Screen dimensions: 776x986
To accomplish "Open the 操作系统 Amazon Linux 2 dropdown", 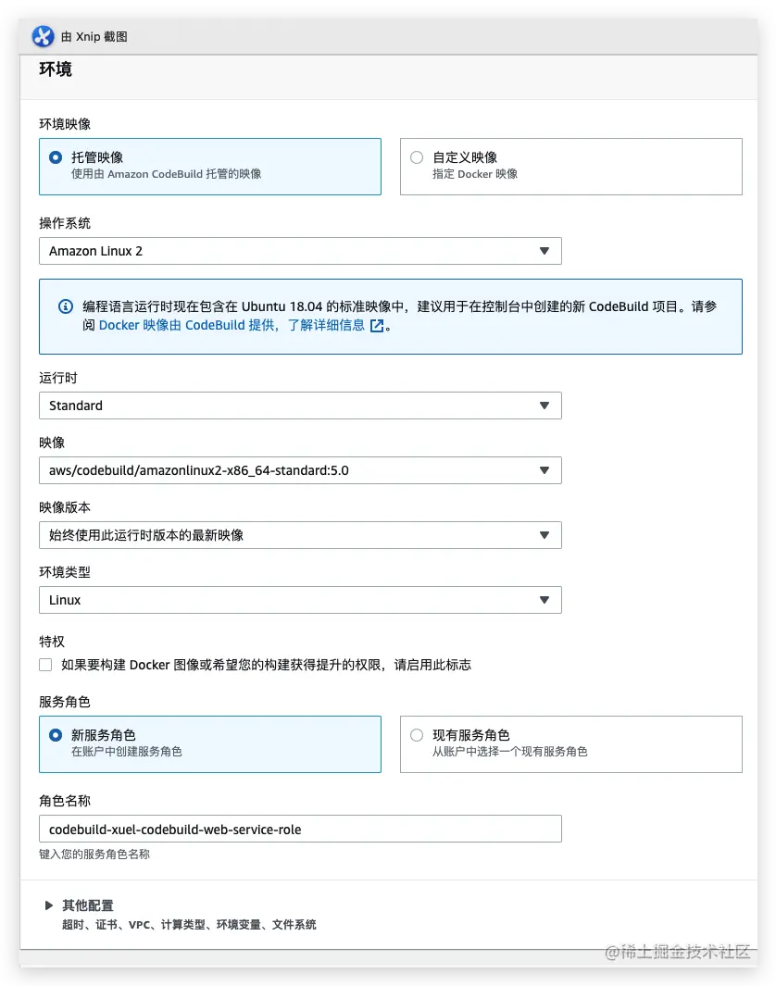I will pyautogui.click(x=300, y=251).
